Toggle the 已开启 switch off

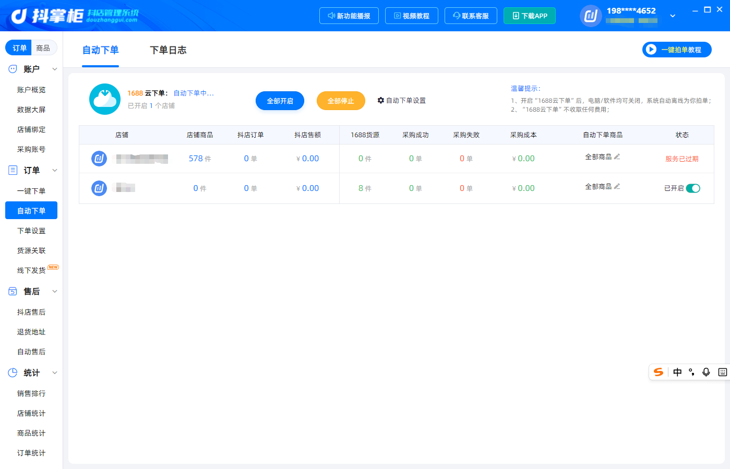[x=693, y=188]
